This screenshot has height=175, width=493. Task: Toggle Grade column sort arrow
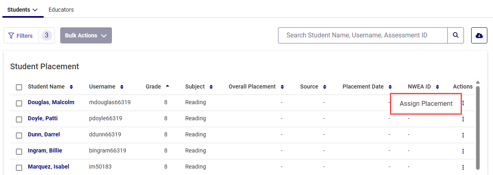(x=167, y=86)
